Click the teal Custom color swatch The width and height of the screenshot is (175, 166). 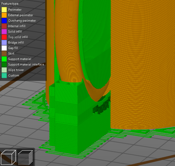(x=4, y=75)
